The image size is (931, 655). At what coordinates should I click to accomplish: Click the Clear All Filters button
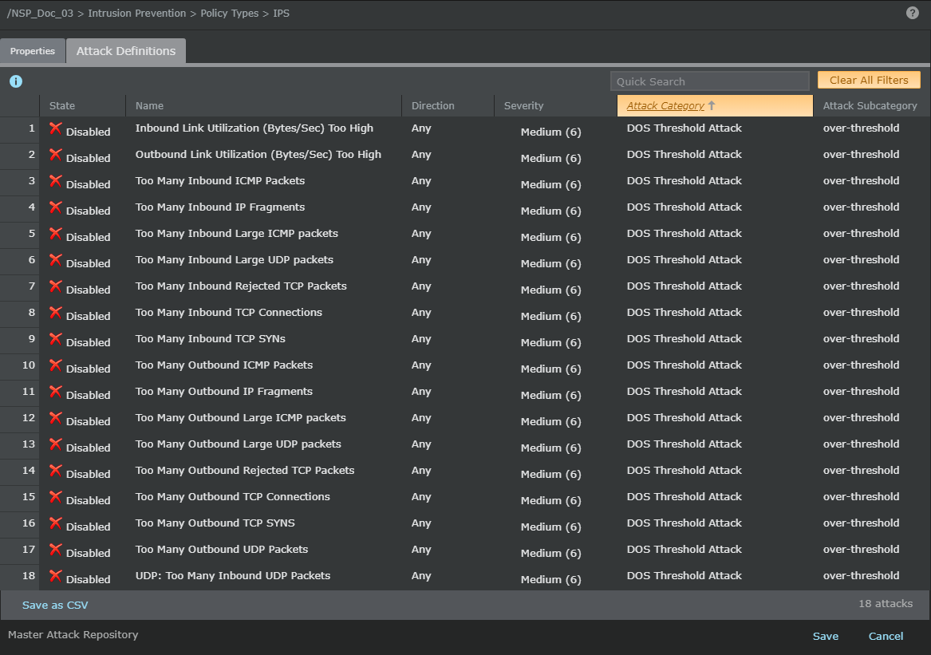tap(869, 80)
